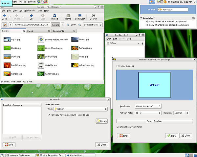Select the Aqua.jpg thumbnail
Screen dimensions: 197x157
coord(7,40)
